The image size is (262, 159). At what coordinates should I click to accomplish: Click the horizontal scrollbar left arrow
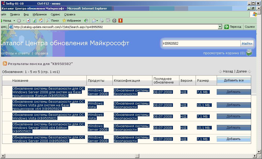(3, 156)
